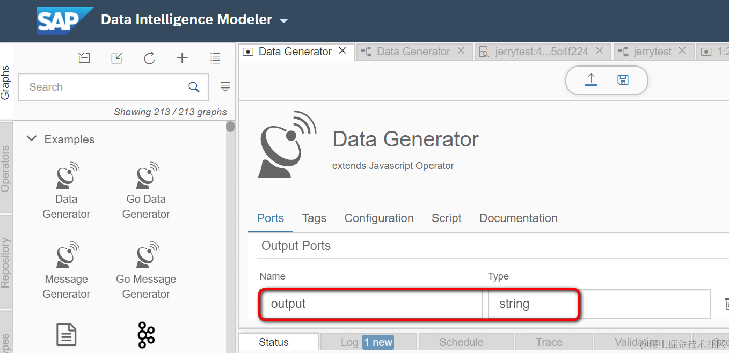This screenshot has height=353, width=729.
Task: Refresh the graphs list
Action: click(150, 58)
